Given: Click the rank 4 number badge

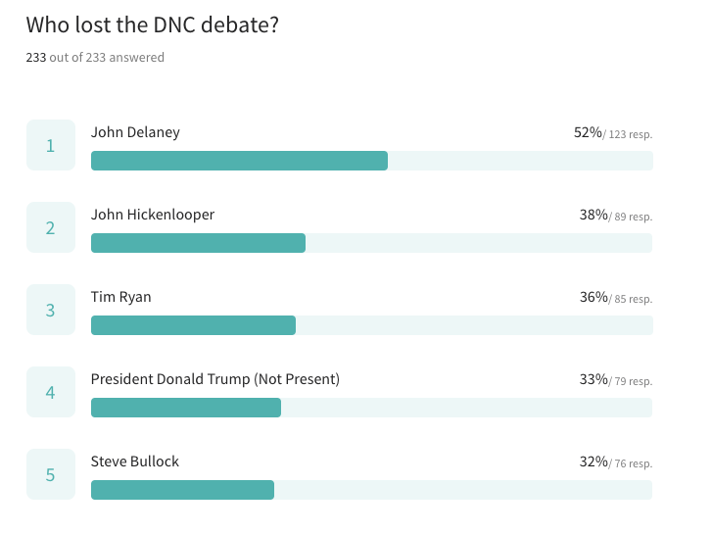Looking at the screenshot, I should 51,392.
